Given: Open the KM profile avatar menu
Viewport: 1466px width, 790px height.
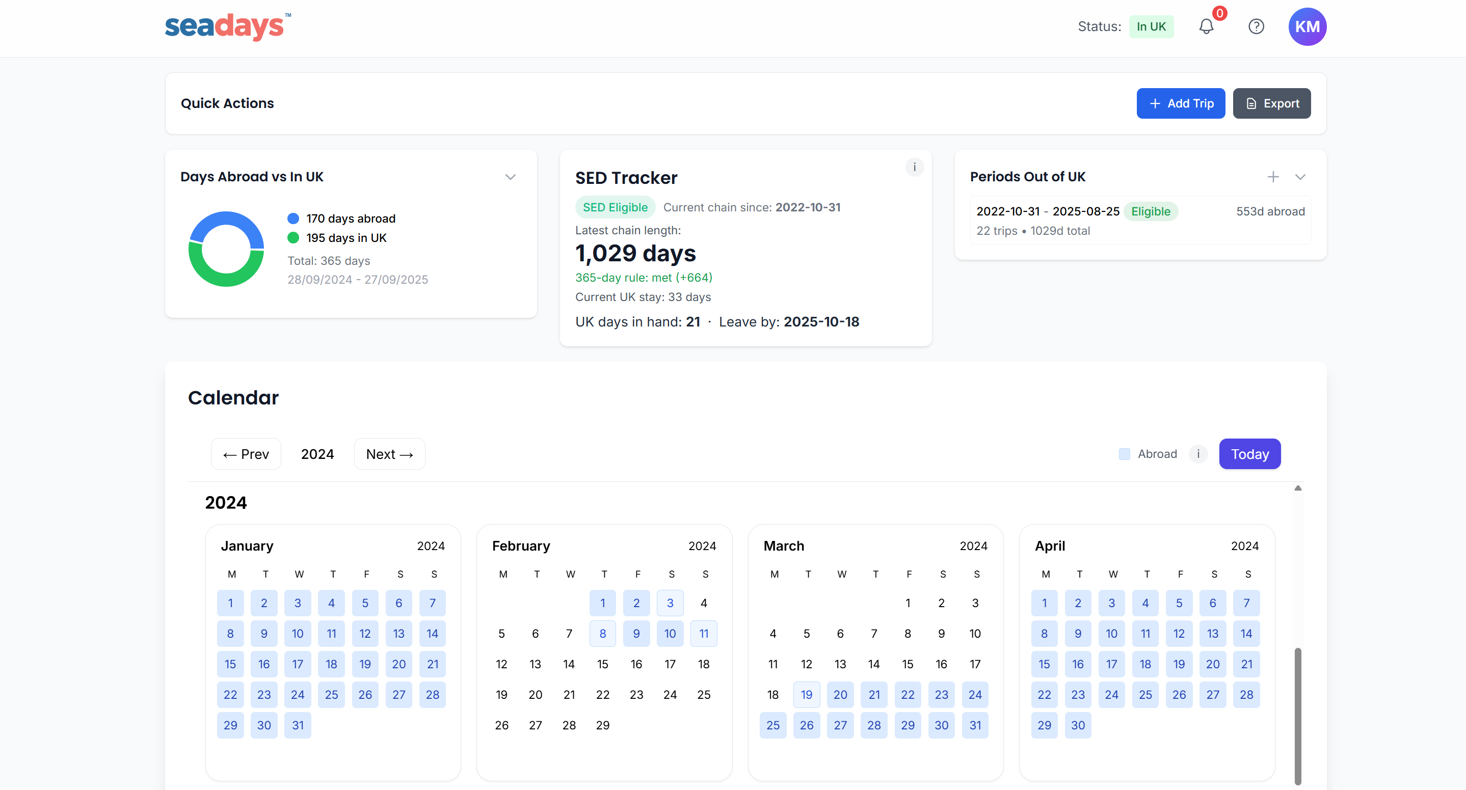Looking at the screenshot, I should (x=1307, y=26).
